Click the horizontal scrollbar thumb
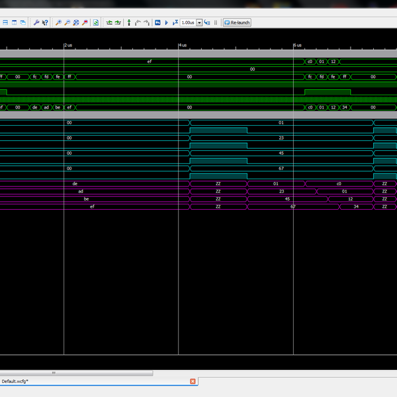This screenshot has height=397, width=397. click(54, 373)
